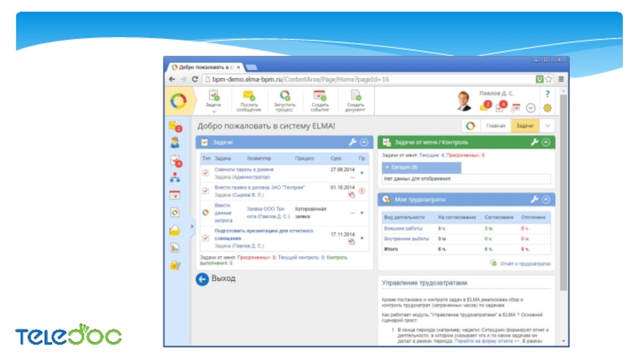This screenshot has width=638, height=359.
Task: Collapse the Мои трудозатраты portlet
Action: click(x=546, y=199)
